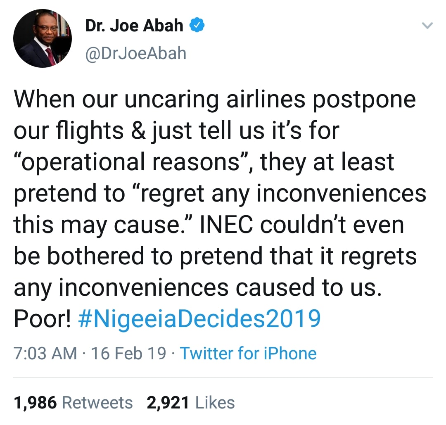Click the 16 Feb 19 date
This screenshot has height=425, width=446.
pos(129,354)
